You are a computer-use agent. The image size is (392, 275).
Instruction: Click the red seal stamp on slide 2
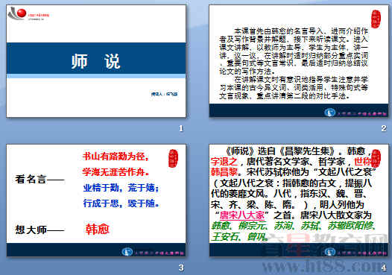[x=376, y=19]
